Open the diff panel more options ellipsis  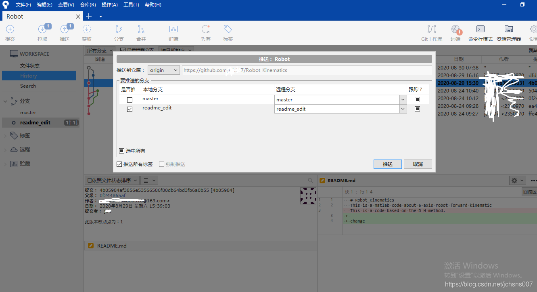533,181
